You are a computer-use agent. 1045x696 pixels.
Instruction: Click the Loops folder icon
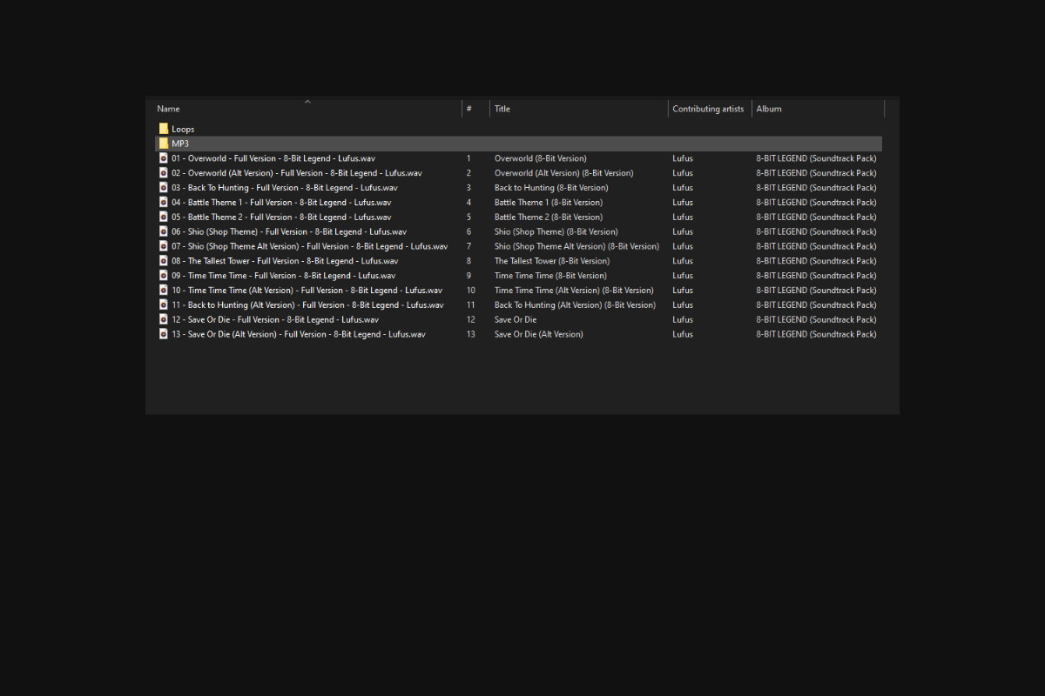pos(164,129)
